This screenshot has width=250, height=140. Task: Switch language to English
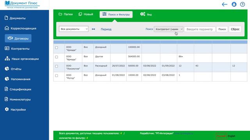pyautogui.click(x=232, y=136)
